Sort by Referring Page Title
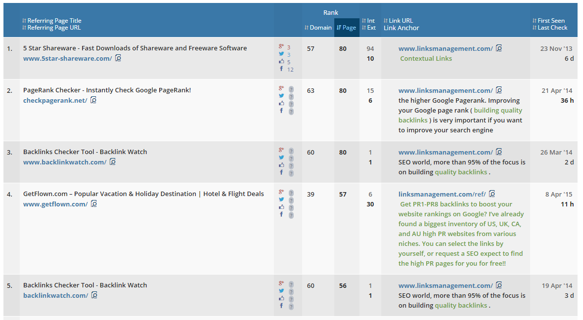The height and width of the screenshot is (320, 583). [52, 21]
